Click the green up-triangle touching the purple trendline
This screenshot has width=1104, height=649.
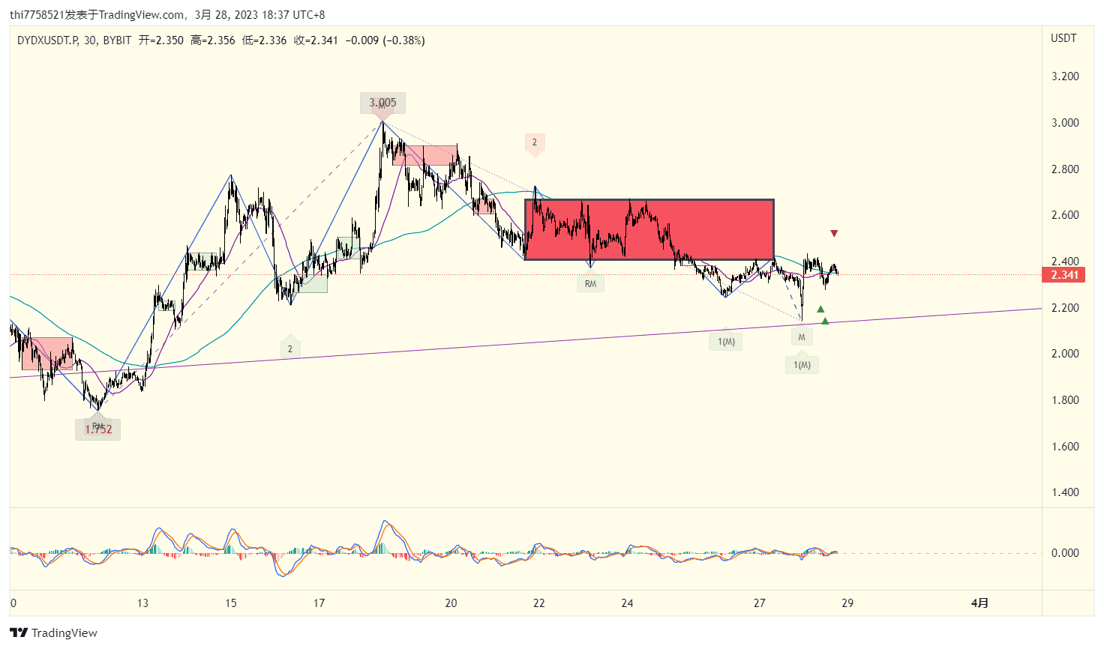pyautogui.click(x=825, y=322)
